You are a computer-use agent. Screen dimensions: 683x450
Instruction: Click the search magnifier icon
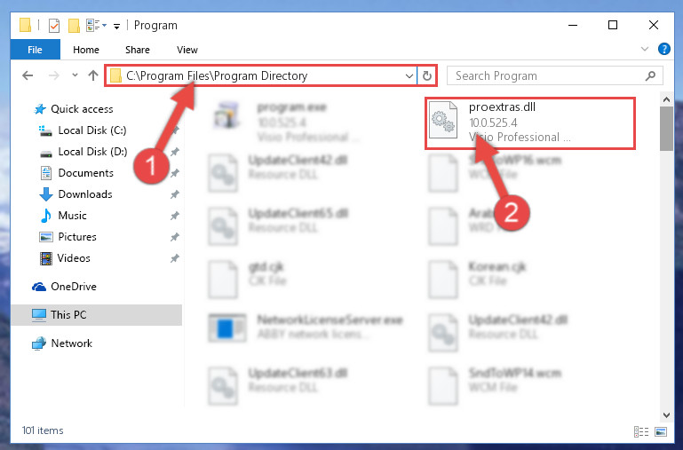coord(650,76)
